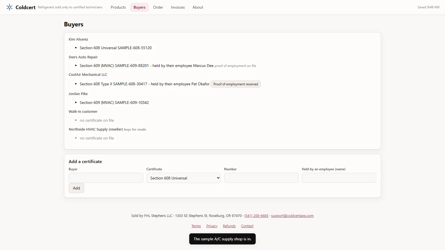The width and height of the screenshot is (445, 250).
Task: Click the Coldcert snowflake logo icon
Action: 9,7
